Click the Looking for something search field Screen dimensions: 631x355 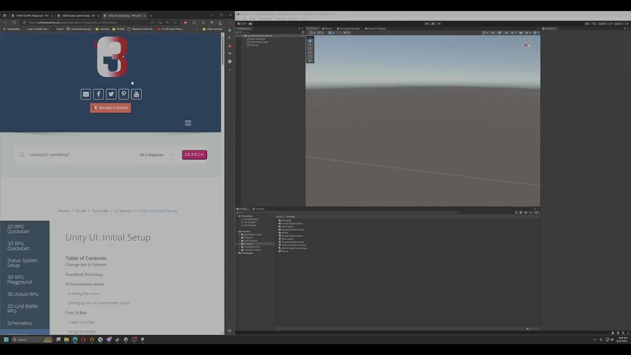(x=79, y=155)
